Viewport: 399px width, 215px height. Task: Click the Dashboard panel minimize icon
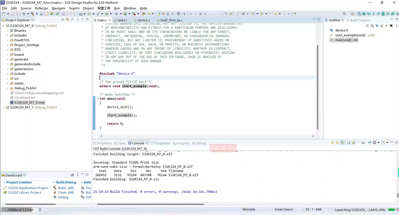pos(82,175)
